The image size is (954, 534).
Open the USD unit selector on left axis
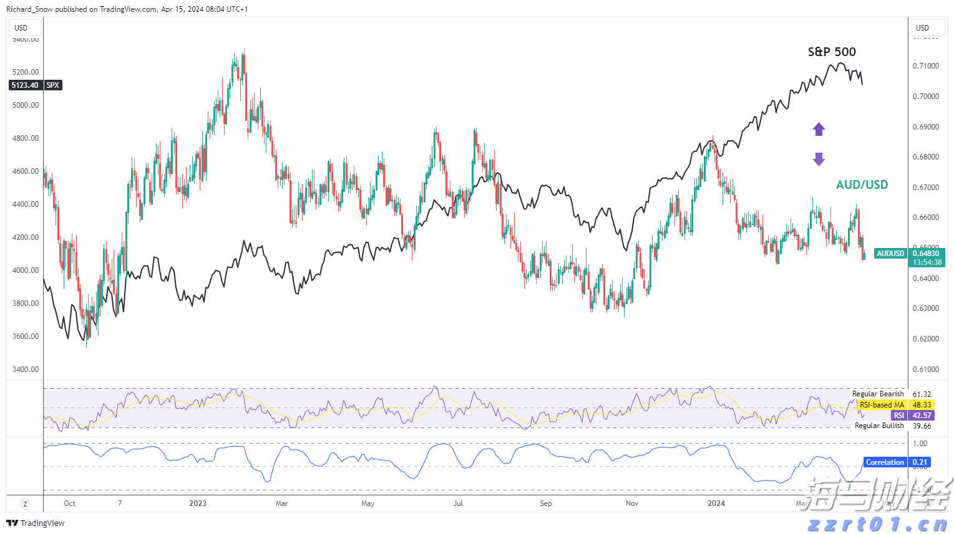pyautogui.click(x=24, y=27)
